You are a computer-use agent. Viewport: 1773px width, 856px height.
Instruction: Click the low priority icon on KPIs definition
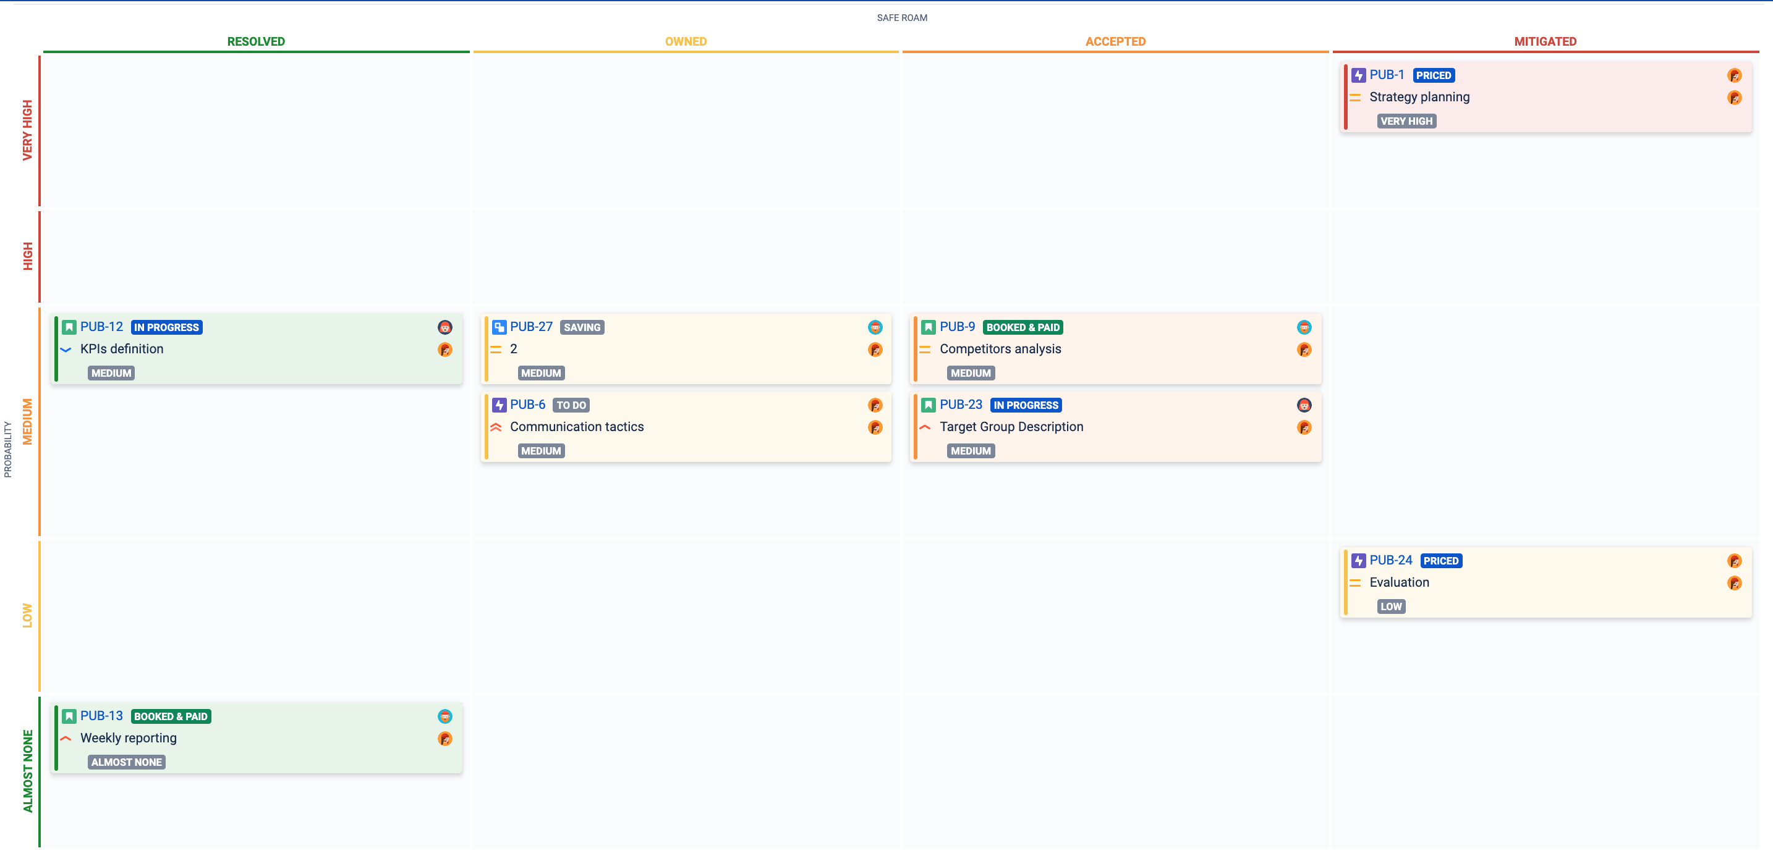[66, 350]
